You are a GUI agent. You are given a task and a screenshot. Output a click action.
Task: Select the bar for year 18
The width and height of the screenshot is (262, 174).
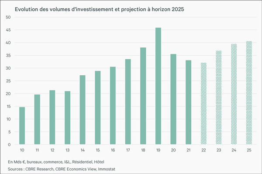pyautogui.click(x=143, y=96)
